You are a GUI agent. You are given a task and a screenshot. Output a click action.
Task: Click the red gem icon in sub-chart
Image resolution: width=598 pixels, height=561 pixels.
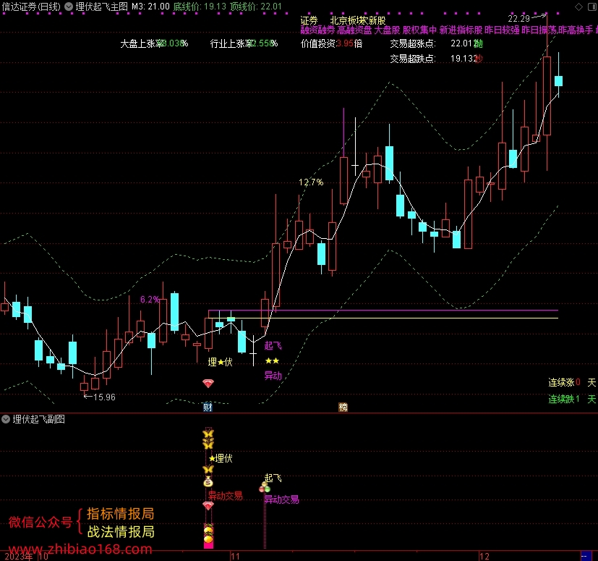tap(208, 506)
